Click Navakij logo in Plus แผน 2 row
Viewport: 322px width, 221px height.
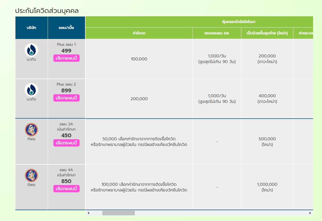pos(31,90)
